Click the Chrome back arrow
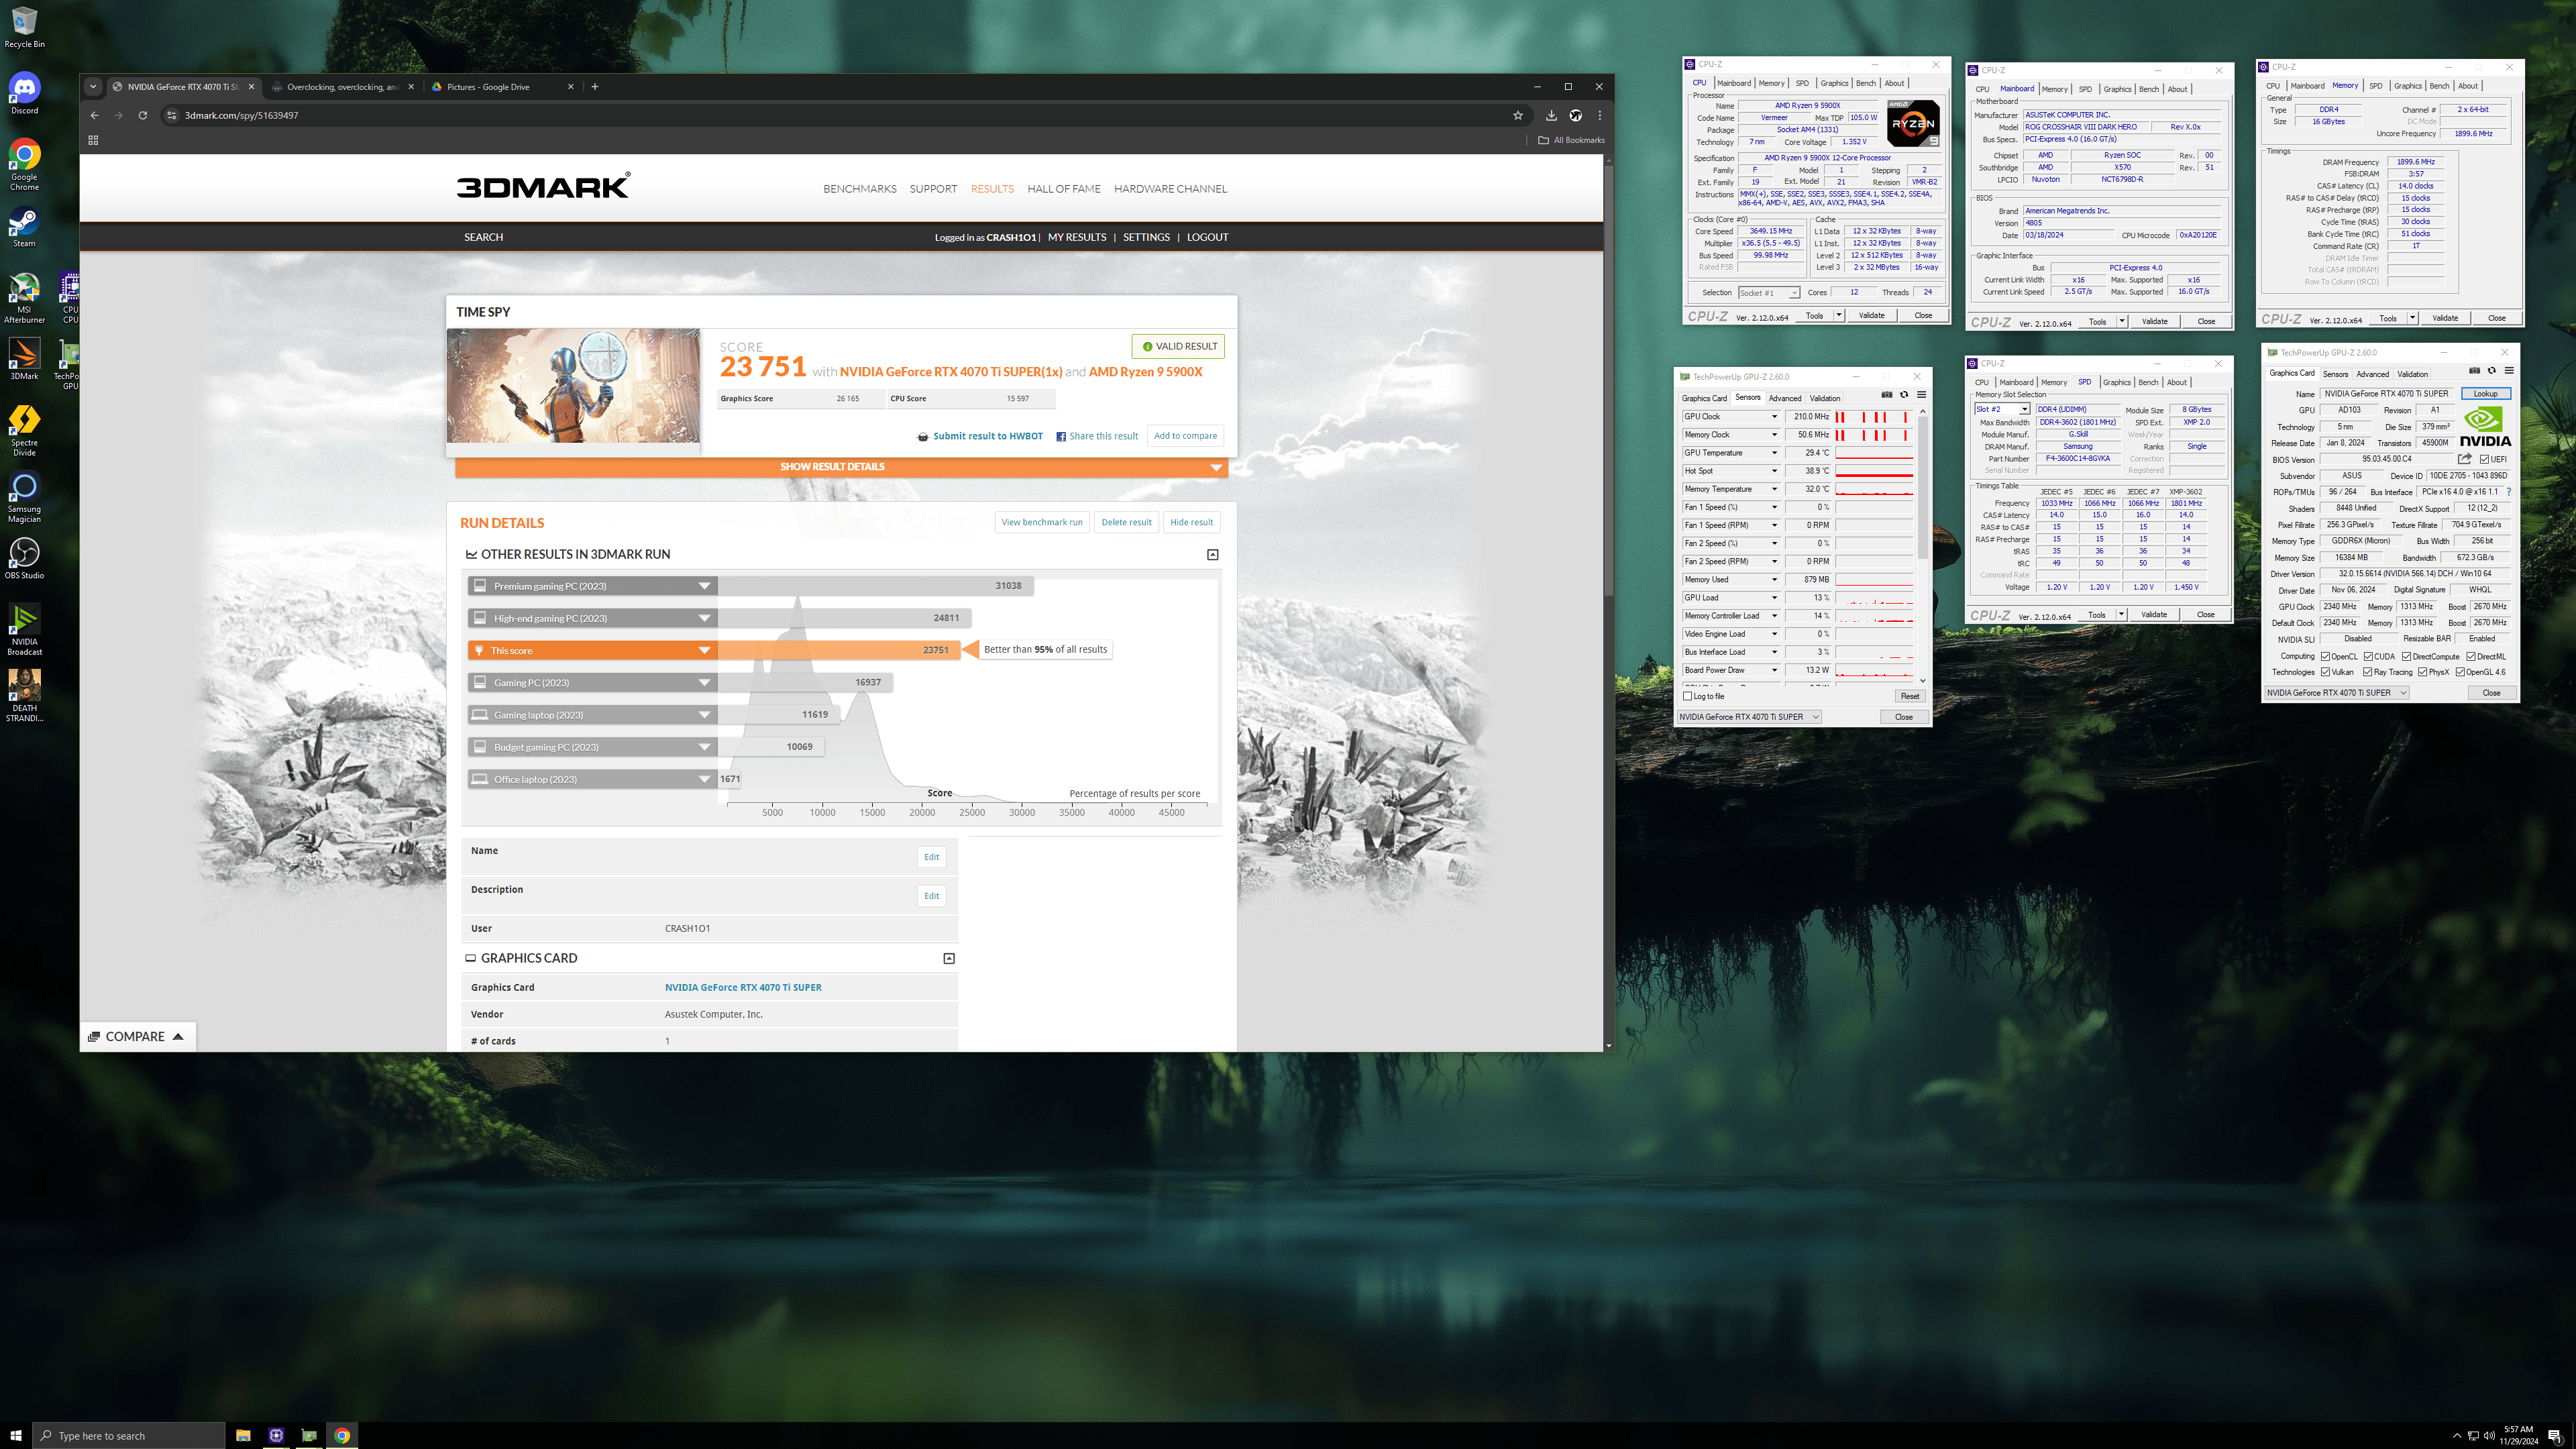Screen dimensions: 2576x1449 95,115
